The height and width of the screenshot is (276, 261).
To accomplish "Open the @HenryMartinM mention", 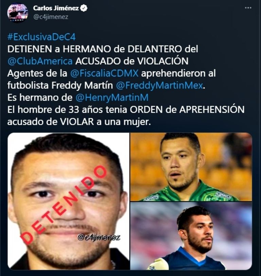I will pyautogui.click(x=112, y=98).
